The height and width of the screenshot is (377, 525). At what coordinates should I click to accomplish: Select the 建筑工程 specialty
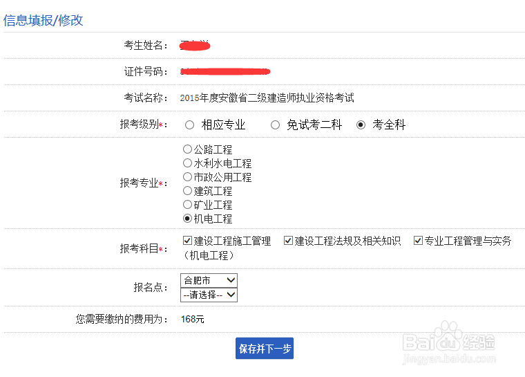[187, 191]
